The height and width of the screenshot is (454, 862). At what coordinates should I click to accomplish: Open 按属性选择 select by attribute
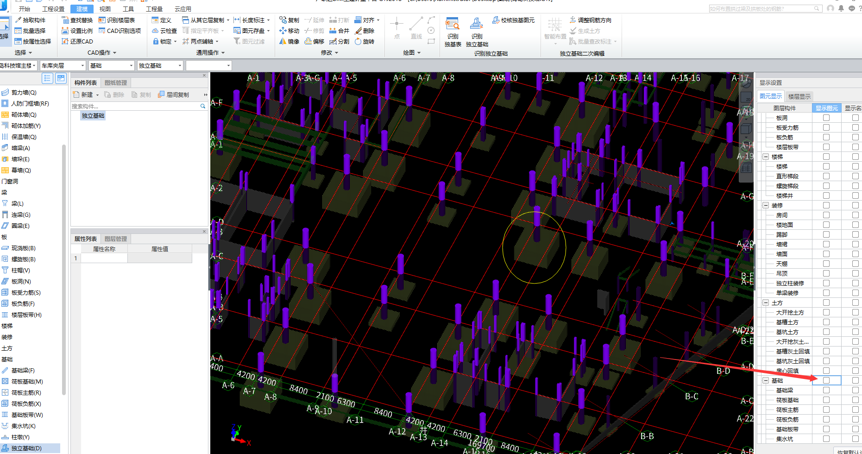[x=33, y=41]
